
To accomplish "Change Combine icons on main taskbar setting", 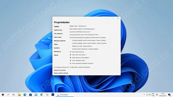I will tap(89, 41).
